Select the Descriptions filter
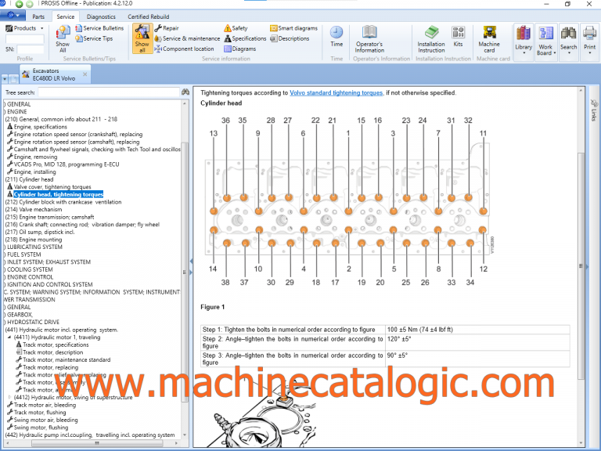Image resolution: width=601 pixels, height=451 pixels. click(x=290, y=38)
